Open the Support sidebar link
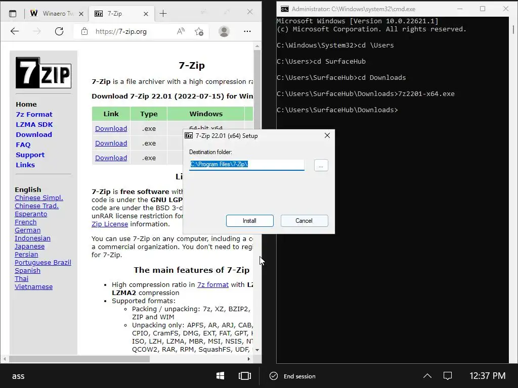 tap(30, 155)
